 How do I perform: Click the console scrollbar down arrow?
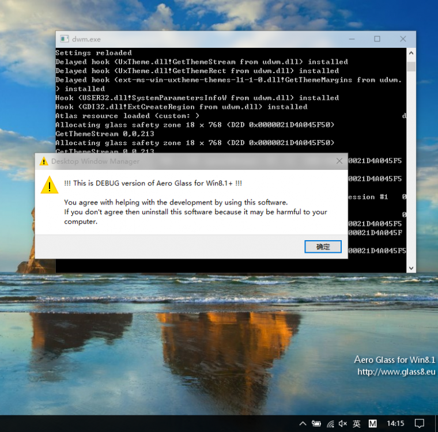pos(411,268)
